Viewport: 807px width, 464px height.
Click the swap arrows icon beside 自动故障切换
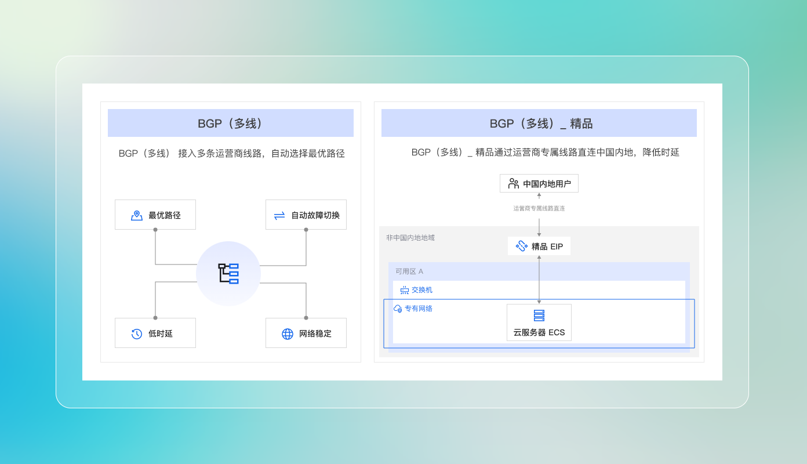279,215
